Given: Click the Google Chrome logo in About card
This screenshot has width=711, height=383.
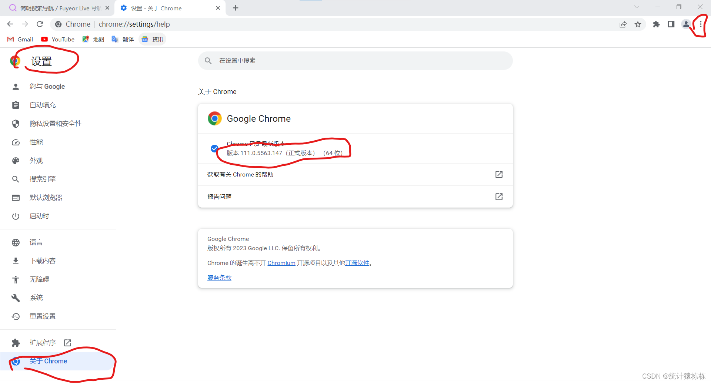Looking at the screenshot, I should click(x=214, y=118).
